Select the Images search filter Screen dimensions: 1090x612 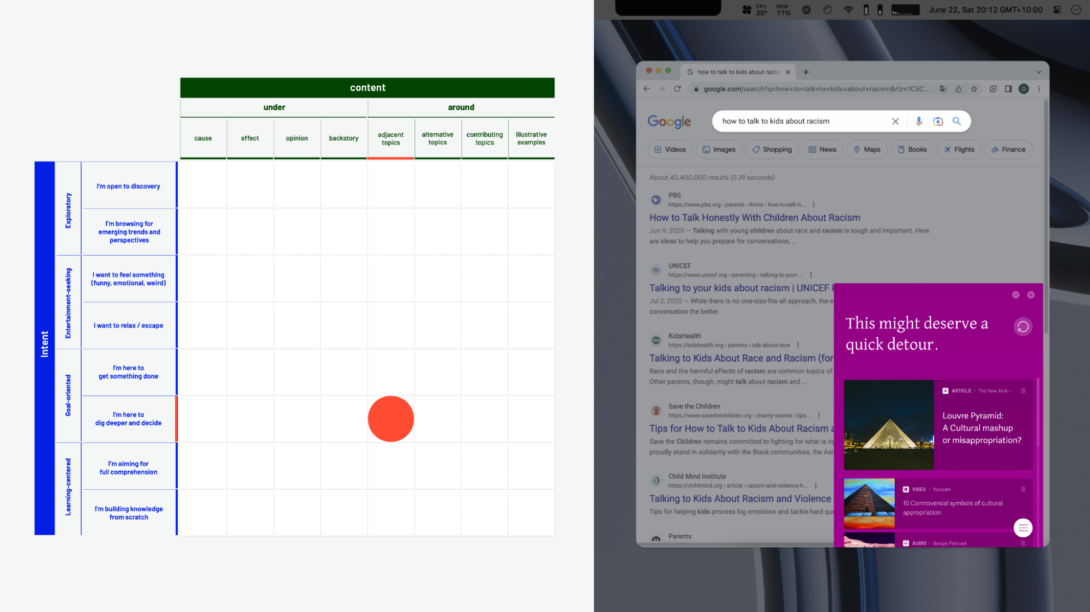(719, 149)
